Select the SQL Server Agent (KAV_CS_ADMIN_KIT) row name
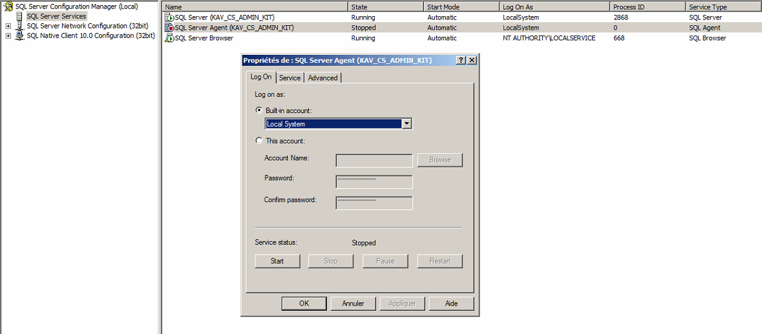 [x=234, y=28]
